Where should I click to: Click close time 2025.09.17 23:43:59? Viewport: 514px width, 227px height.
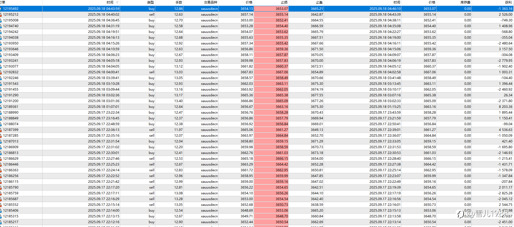point(385,113)
